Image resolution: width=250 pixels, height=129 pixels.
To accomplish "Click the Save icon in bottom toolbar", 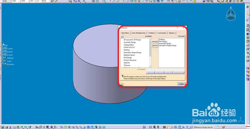I will pyautogui.click(x=3, y=127).
